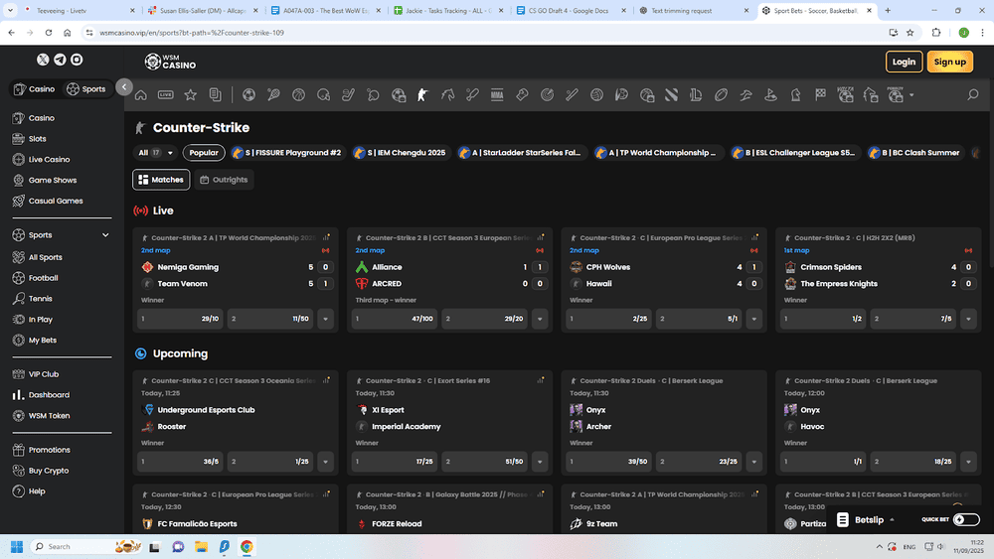Filter by S | FISSURE Playground #2
Screen dimensions: 994x559
coord(286,153)
